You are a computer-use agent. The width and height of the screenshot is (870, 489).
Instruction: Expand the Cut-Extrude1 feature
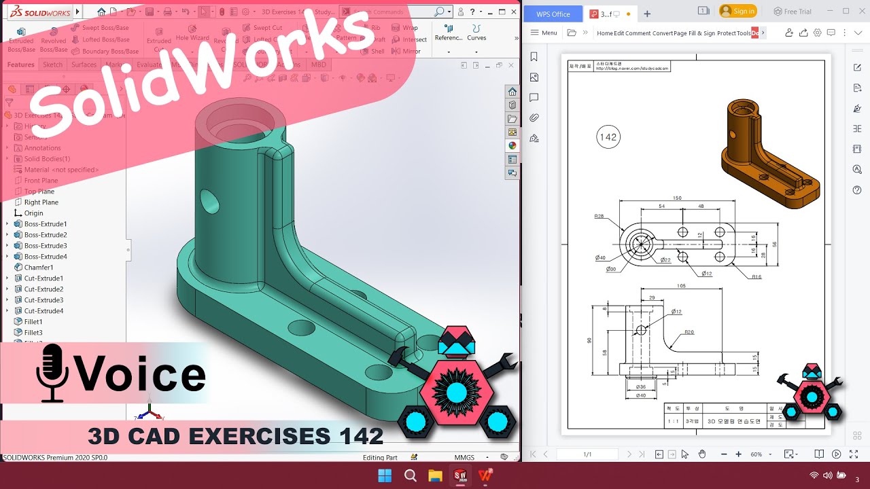(x=7, y=278)
